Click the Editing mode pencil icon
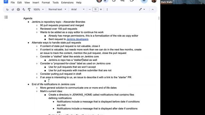 (140, 9)
